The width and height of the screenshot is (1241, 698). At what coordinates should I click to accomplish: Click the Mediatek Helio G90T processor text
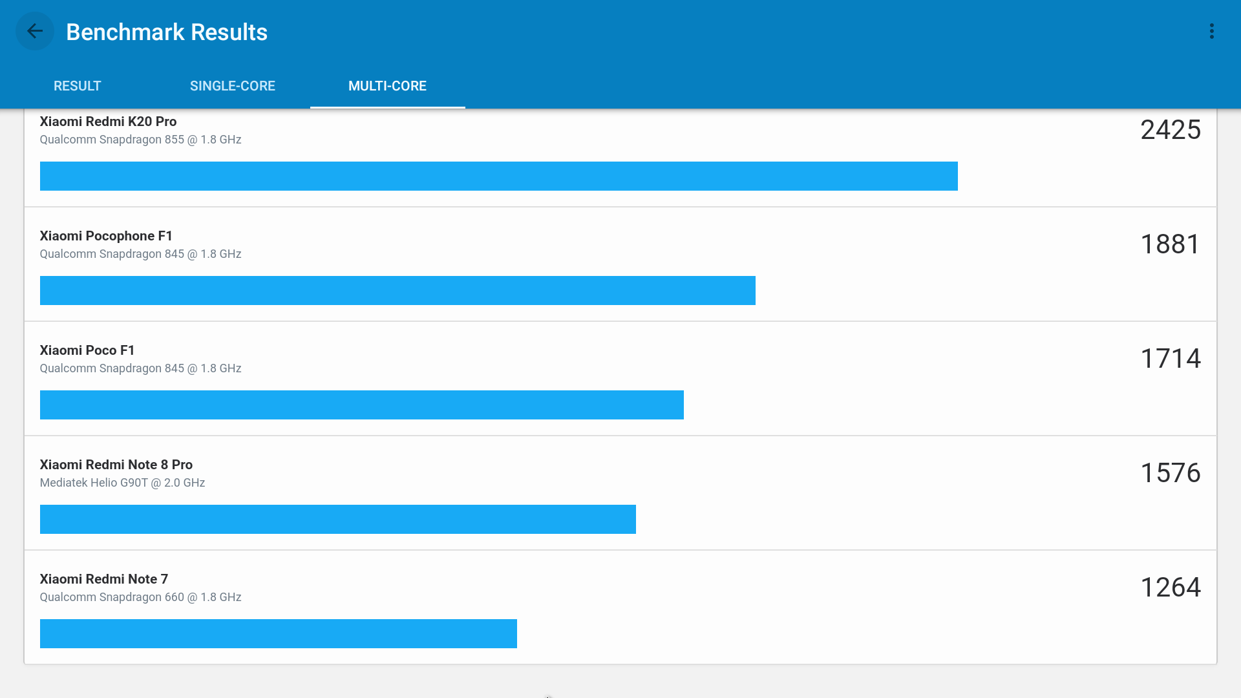coord(122,483)
